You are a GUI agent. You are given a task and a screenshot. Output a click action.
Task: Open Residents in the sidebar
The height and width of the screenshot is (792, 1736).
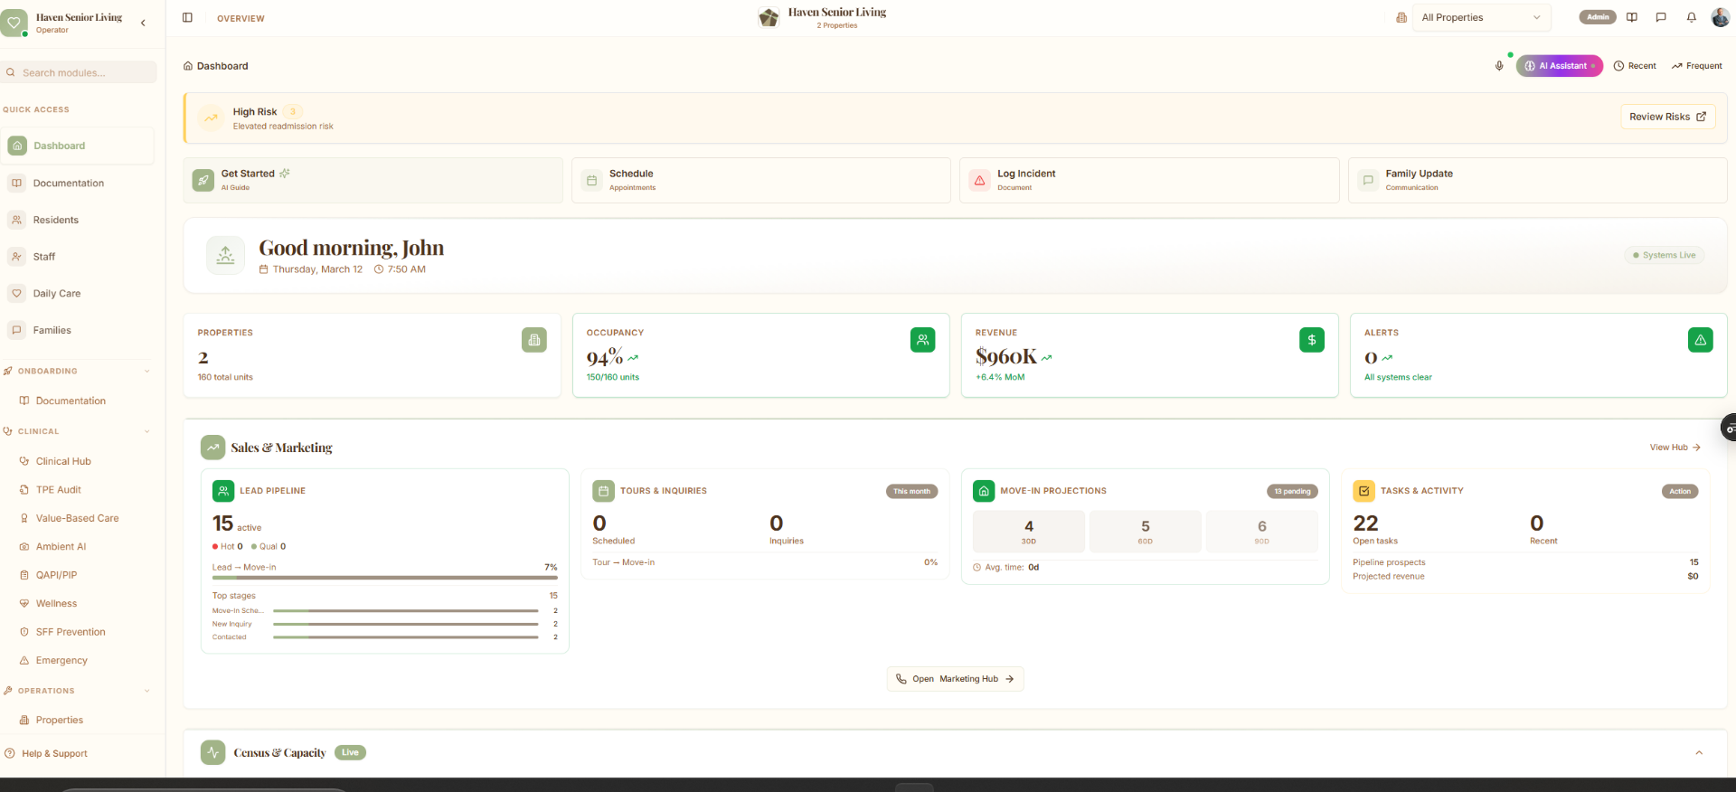(x=77, y=220)
